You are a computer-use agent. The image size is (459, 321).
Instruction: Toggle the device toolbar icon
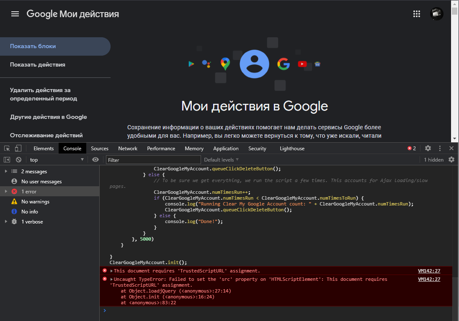point(18,148)
